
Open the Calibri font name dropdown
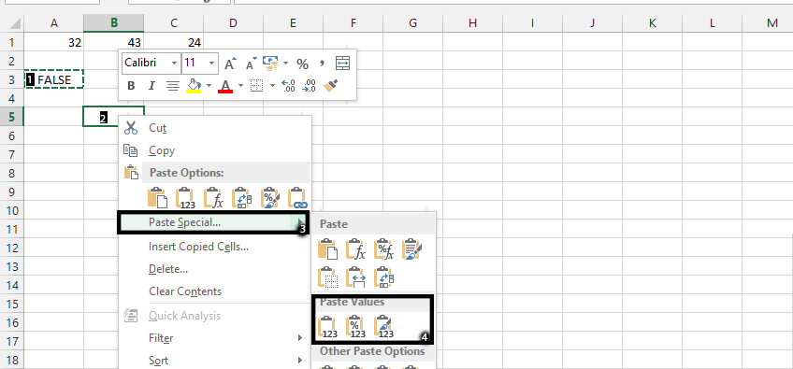click(x=175, y=64)
